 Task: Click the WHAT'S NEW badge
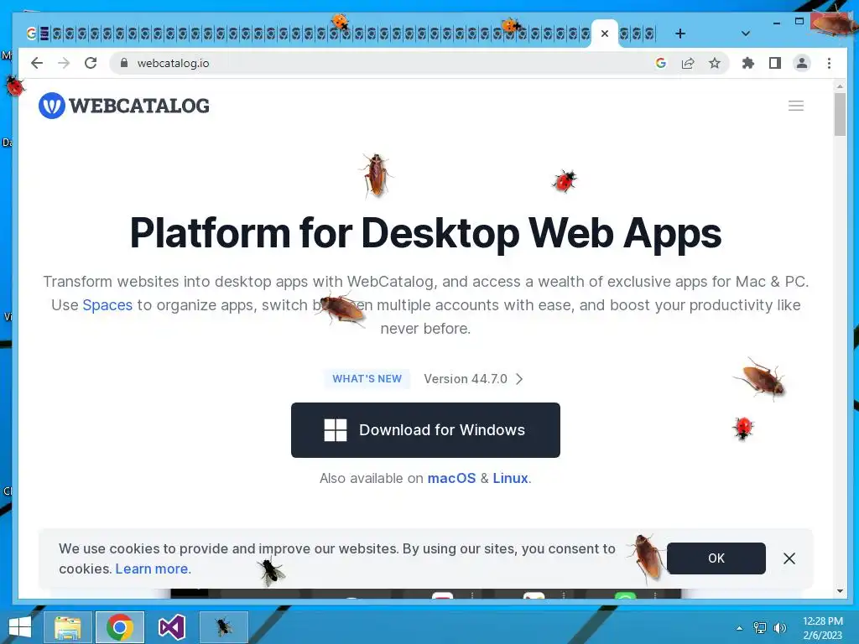coord(367,379)
